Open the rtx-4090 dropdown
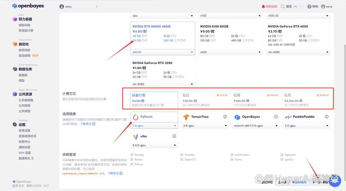Viewport: 346px width, 191px height. pyautogui.click(x=298, y=52)
